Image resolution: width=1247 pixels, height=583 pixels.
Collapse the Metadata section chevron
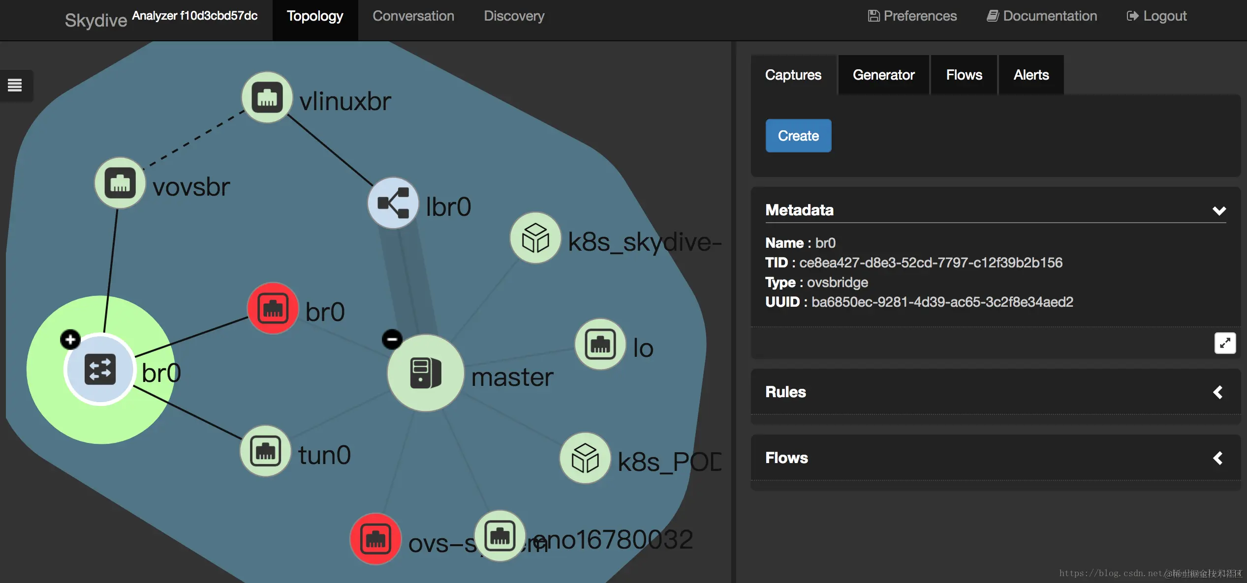(x=1219, y=210)
